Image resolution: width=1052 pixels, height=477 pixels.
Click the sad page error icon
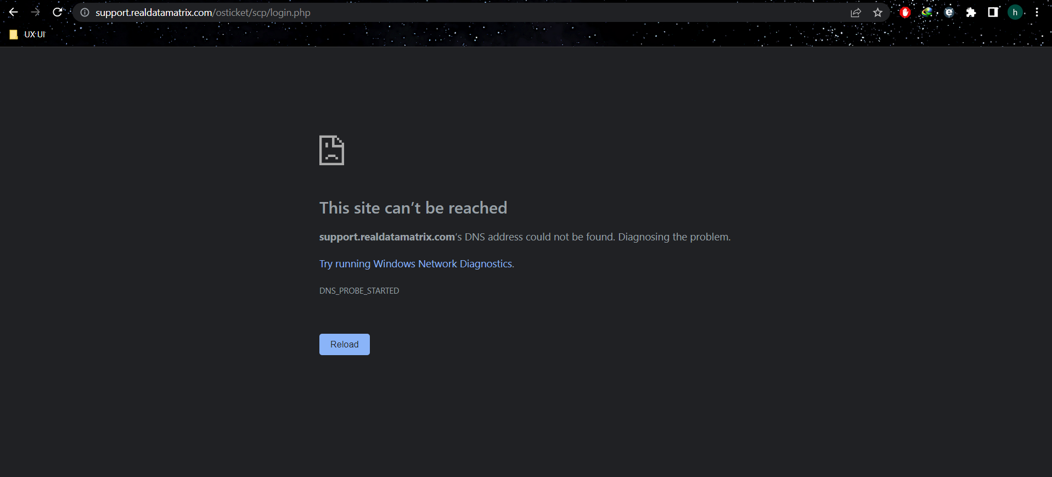point(331,150)
